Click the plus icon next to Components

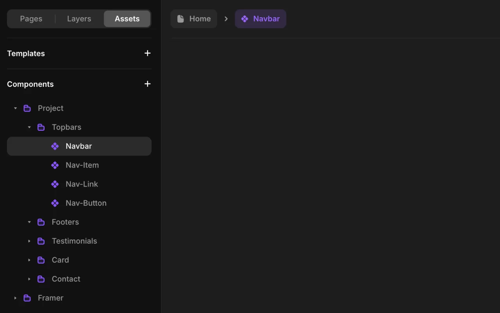147,84
